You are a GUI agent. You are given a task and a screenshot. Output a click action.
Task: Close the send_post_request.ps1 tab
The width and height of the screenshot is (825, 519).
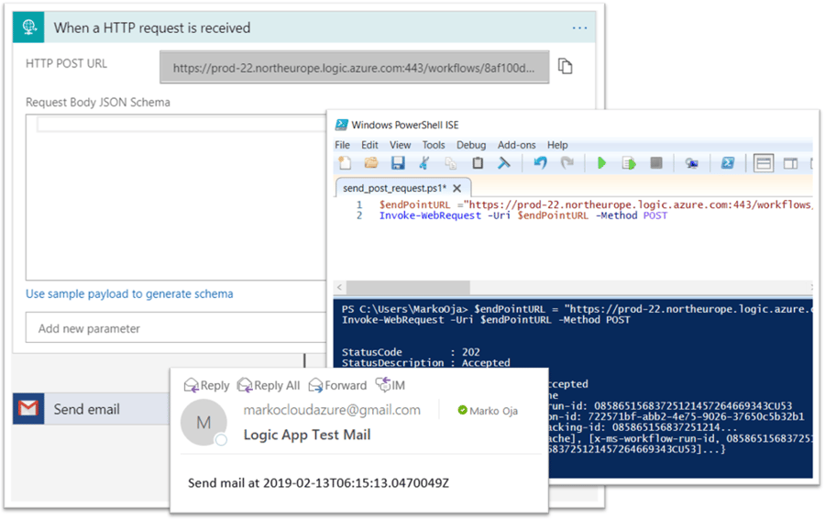pyautogui.click(x=457, y=188)
